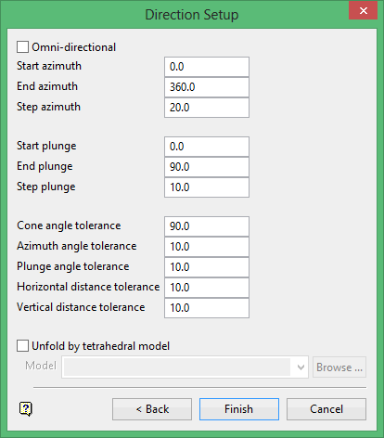Enable the Omni-directional checkbox
Image resolution: width=384 pixels, height=438 pixels.
click(22, 47)
